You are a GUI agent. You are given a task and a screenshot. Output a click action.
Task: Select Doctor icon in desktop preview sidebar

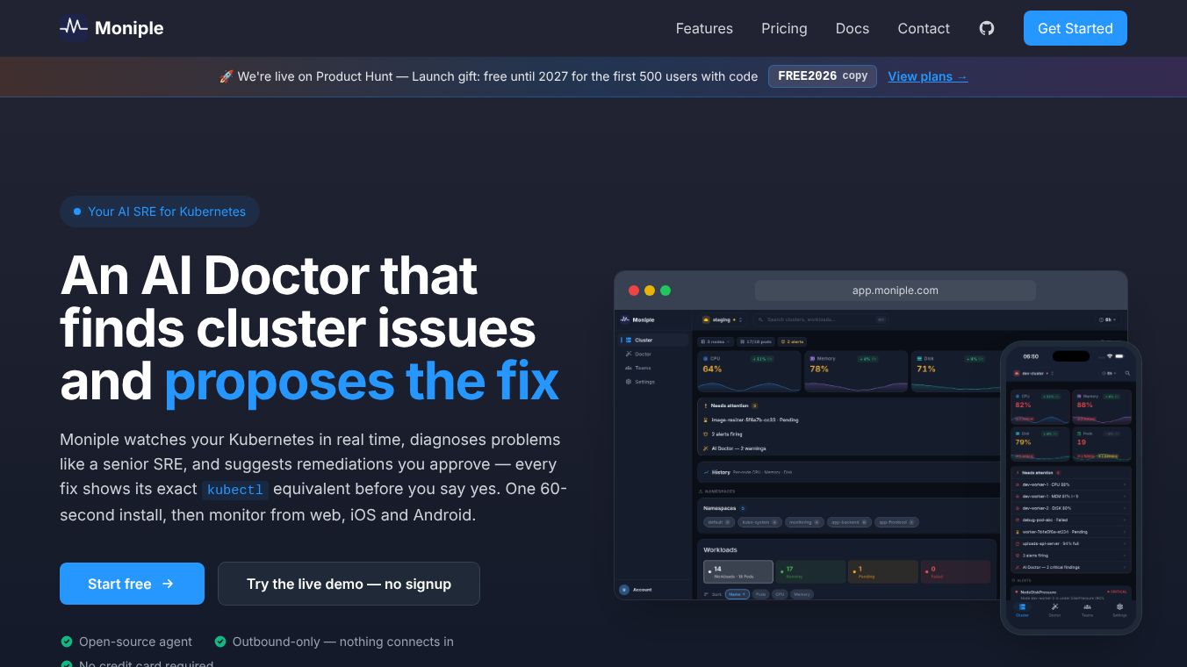[x=628, y=354]
